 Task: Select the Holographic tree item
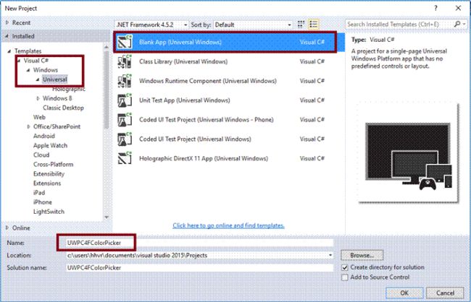(69, 89)
